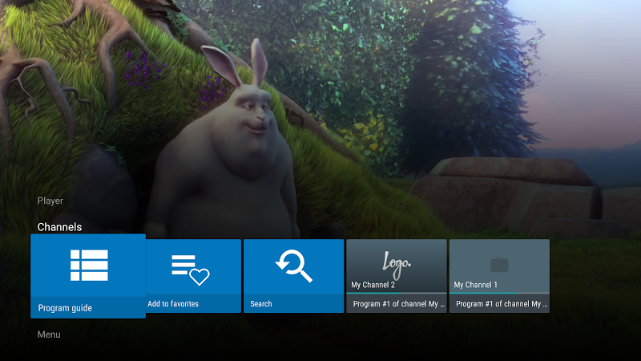
Task: Open Program #1 info under My Channel 1
Action: tap(499, 304)
